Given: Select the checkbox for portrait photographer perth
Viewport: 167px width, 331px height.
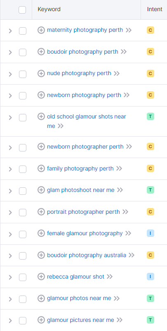Looking at the screenshot, I should pyautogui.click(x=23, y=213).
